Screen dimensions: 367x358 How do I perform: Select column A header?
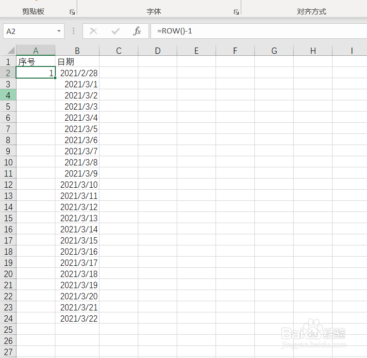click(35, 50)
